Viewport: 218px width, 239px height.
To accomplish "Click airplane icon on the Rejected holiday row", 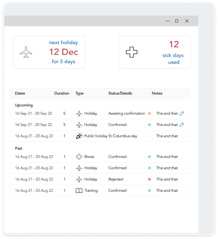I will pyautogui.click(x=79, y=179).
